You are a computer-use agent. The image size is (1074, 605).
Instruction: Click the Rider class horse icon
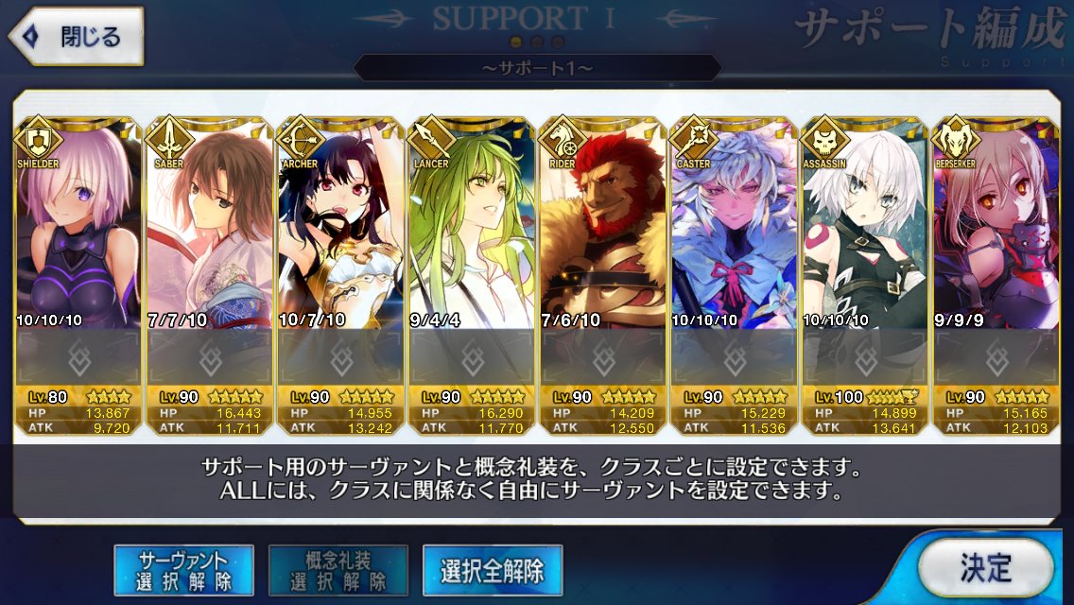coord(563,140)
